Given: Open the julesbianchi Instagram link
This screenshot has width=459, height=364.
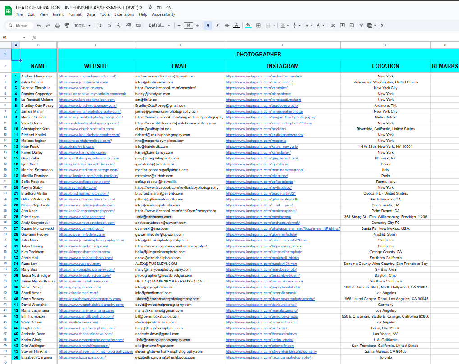Looking at the screenshot, I should pos(259,82).
